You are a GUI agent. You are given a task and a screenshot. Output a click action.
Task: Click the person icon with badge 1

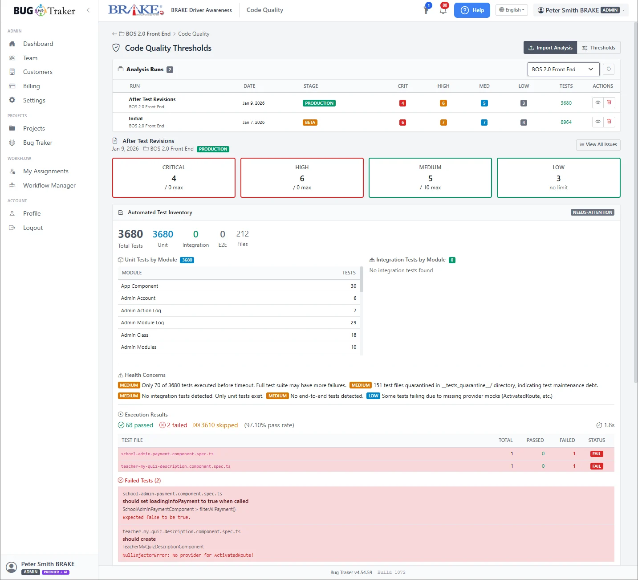tap(426, 10)
